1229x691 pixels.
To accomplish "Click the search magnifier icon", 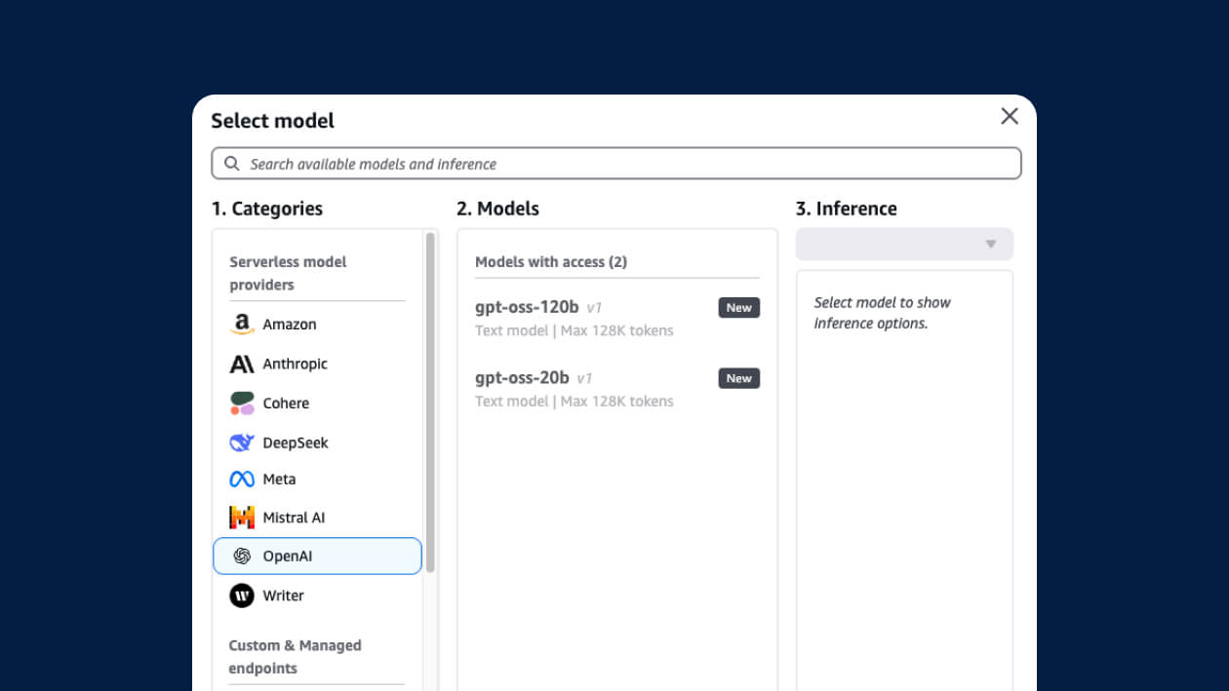I will 232,164.
